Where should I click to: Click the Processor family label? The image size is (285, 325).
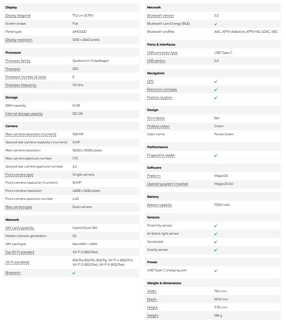[x=18, y=61]
